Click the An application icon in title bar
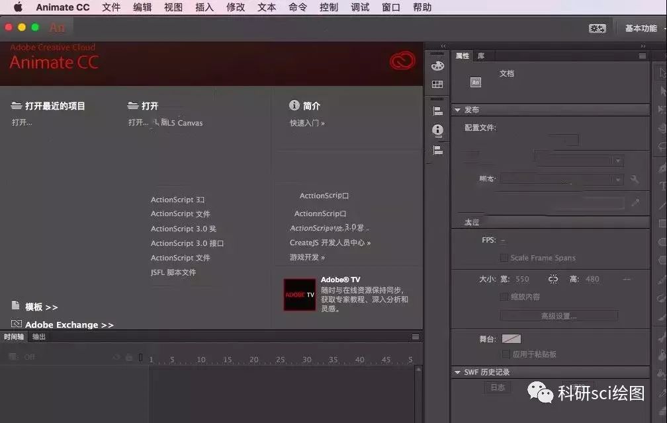667x423 pixels. click(x=58, y=28)
